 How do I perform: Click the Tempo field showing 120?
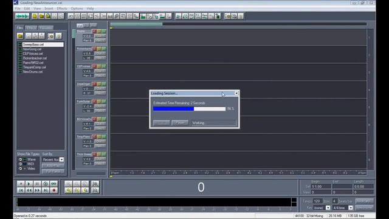coord(317,201)
